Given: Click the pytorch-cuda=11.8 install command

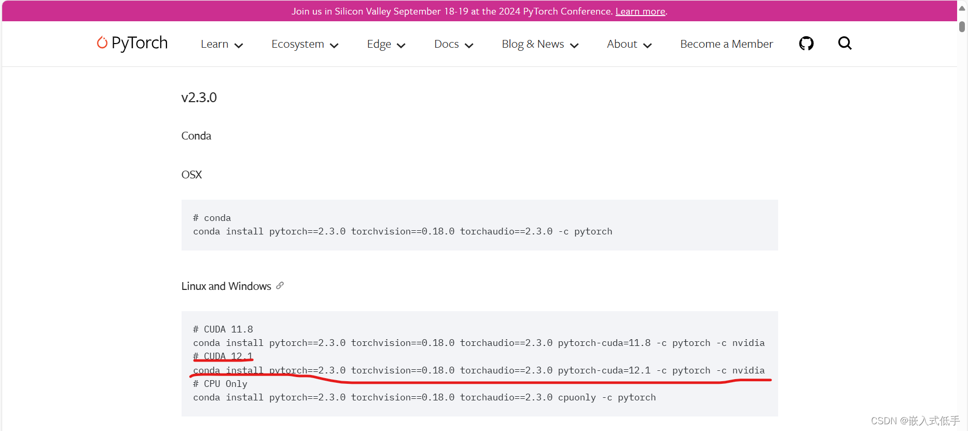Looking at the screenshot, I should click(x=479, y=343).
